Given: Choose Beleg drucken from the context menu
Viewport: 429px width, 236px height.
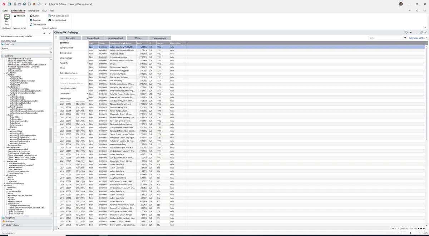Looking at the screenshot, I should pos(66,53).
